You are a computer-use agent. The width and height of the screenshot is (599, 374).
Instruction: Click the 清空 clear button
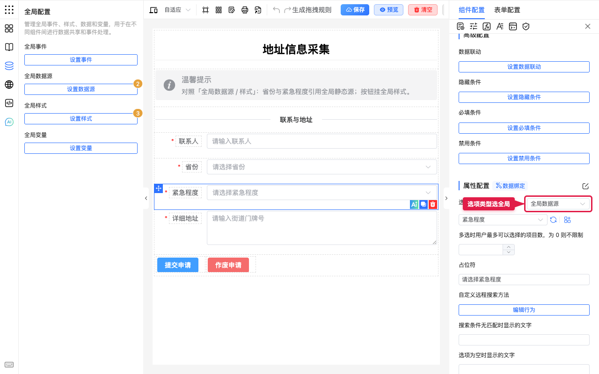(x=423, y=10)
